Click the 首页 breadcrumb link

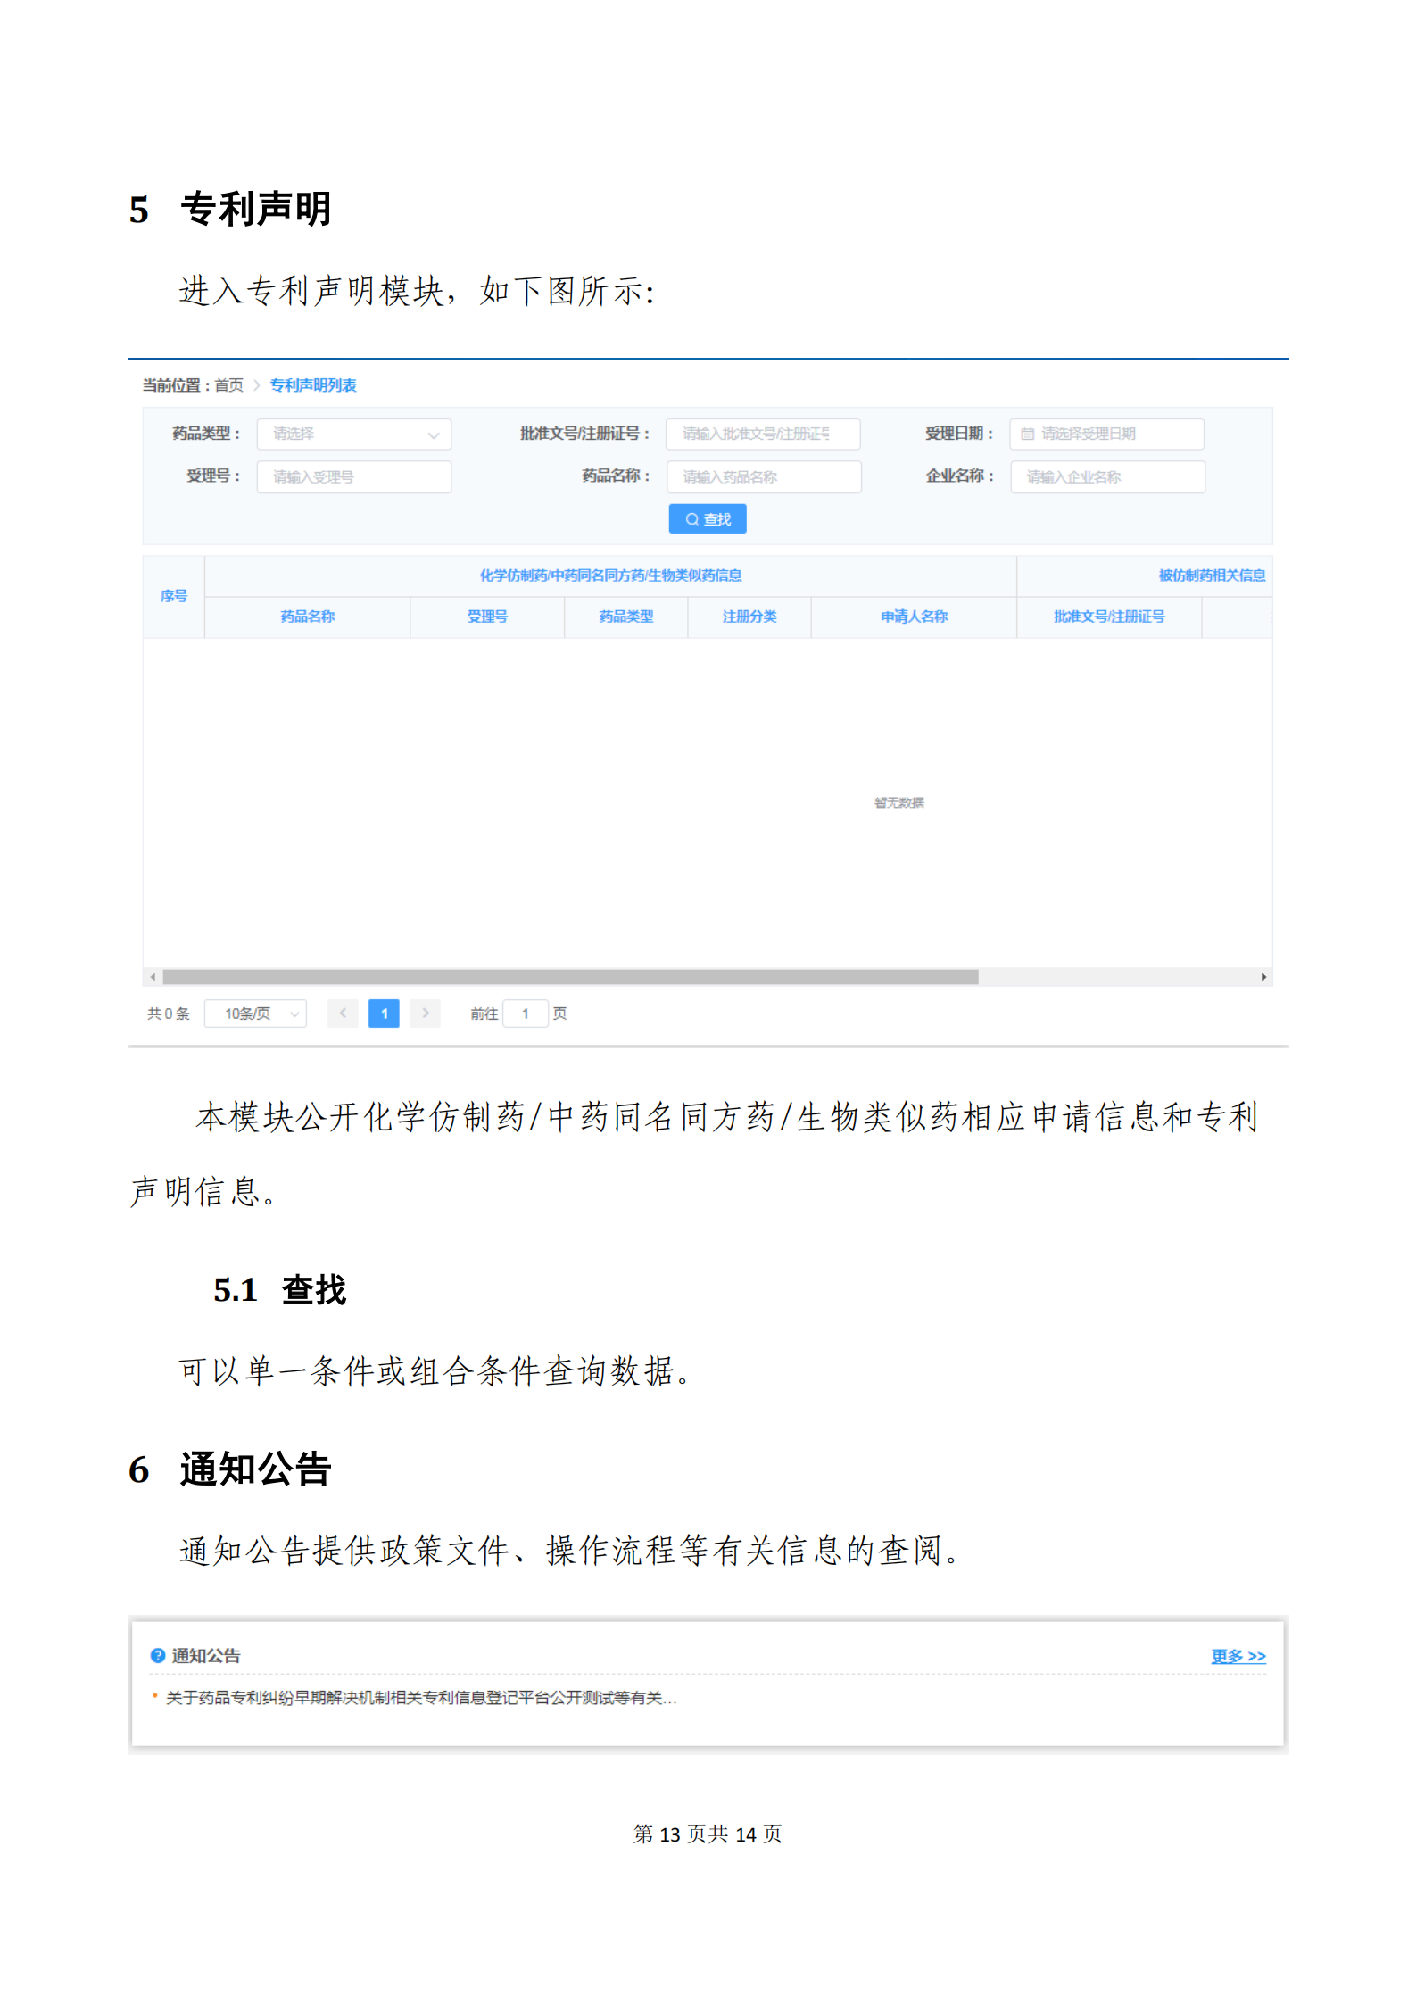229,385
